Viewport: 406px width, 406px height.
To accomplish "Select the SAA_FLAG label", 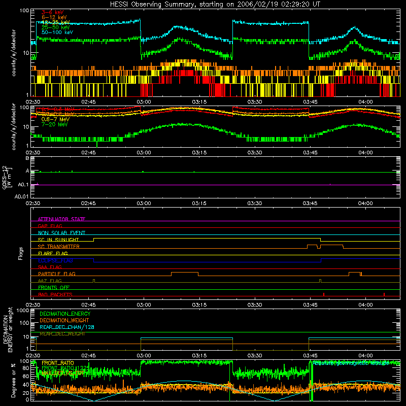I will pyautogui.click(x=50, y=267).
